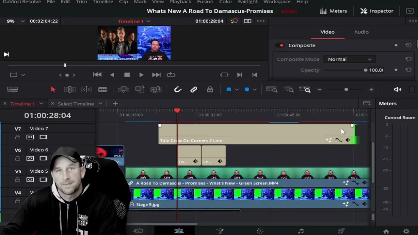Click viewer jog scrubber handle
Image resolution: width=418 pixels, height=235 pixels.
[65, 65]
